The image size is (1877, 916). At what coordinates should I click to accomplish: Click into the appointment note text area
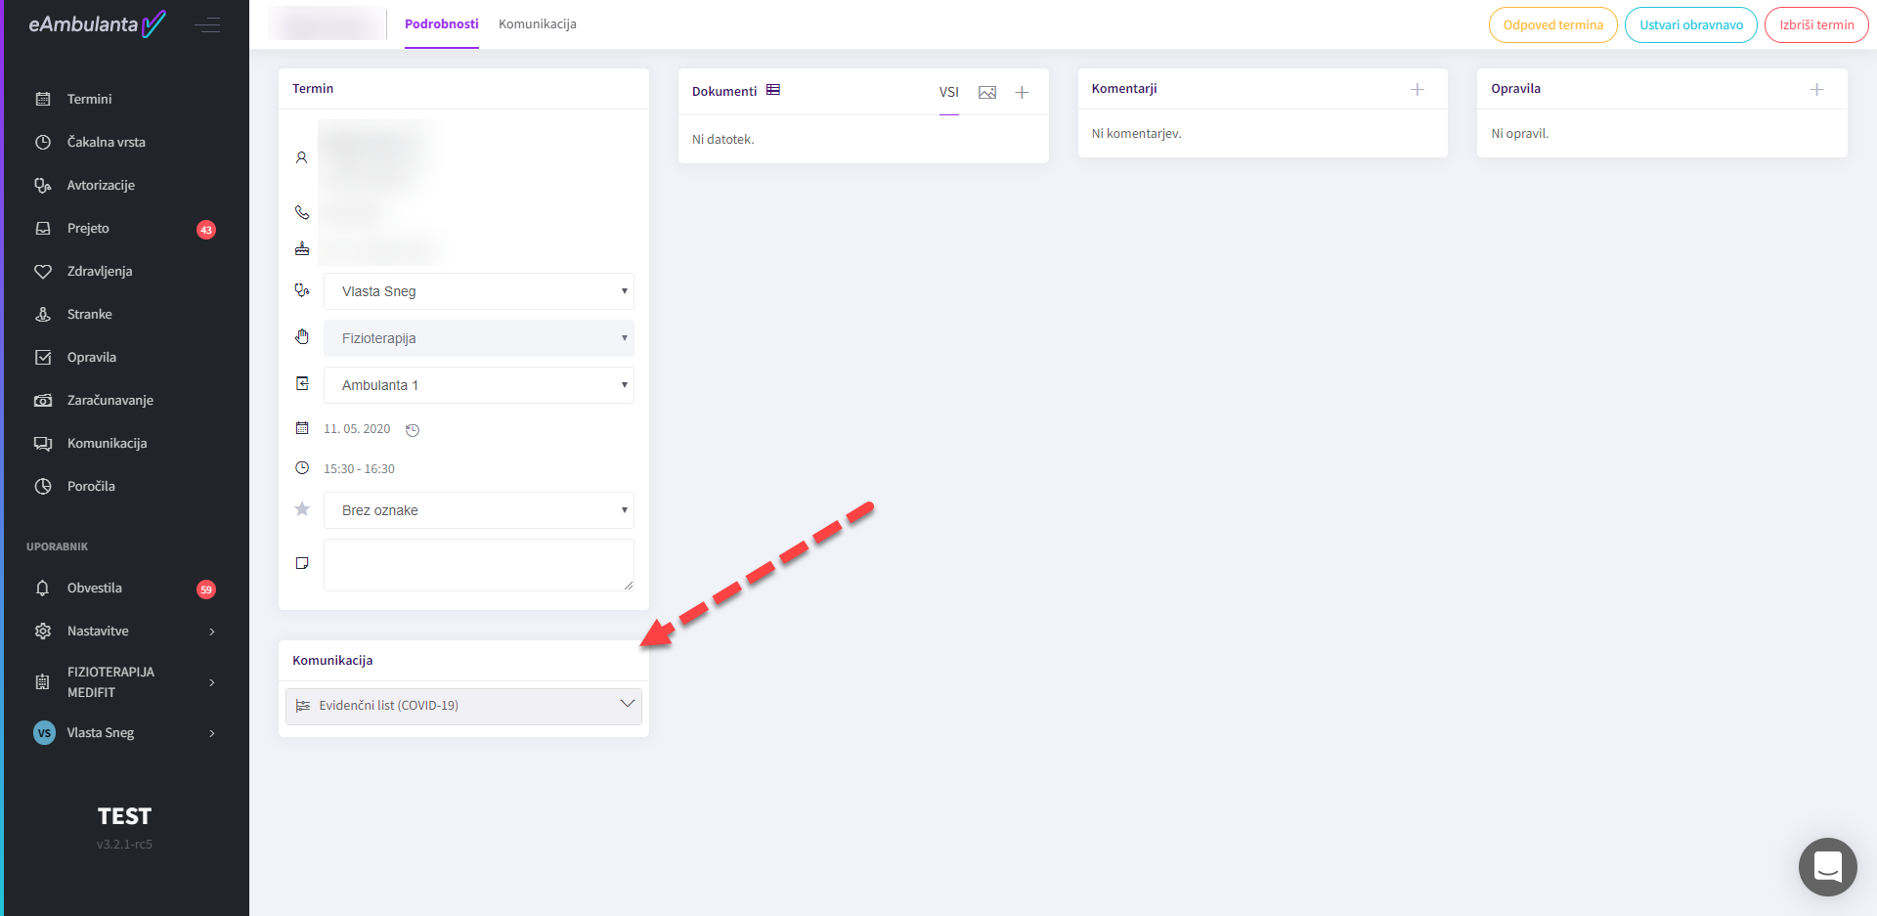pos(478,564)
